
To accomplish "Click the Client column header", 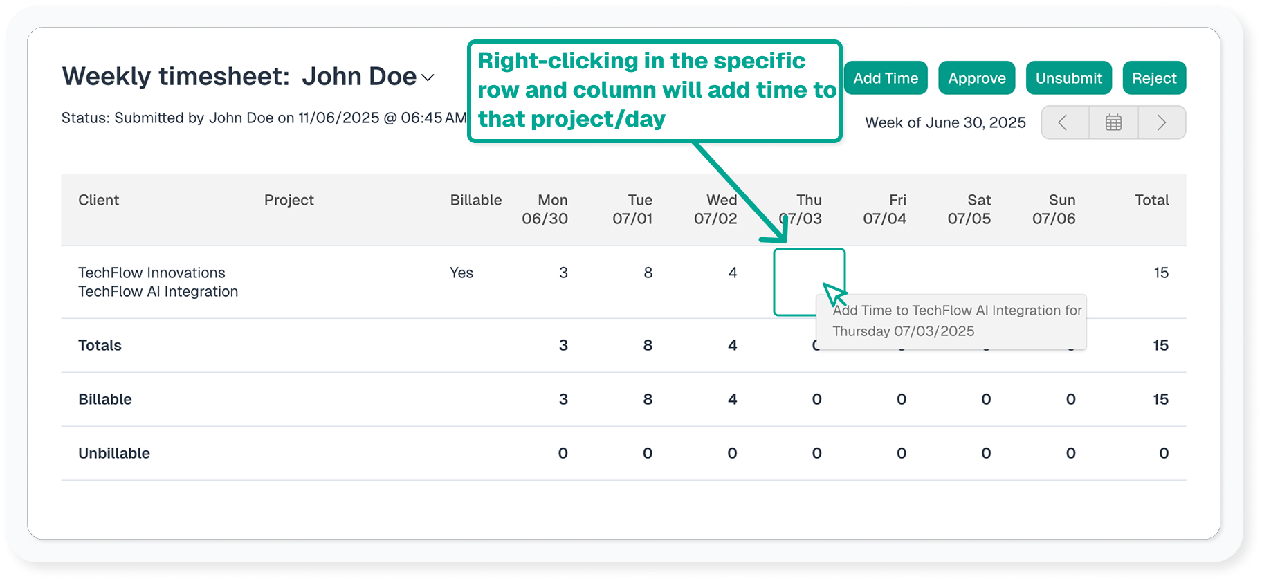I will (98, 200).
